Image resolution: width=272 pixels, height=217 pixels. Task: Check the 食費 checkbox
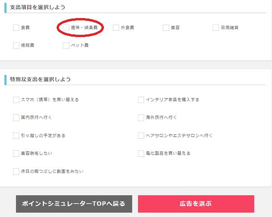tap(16, 28)
